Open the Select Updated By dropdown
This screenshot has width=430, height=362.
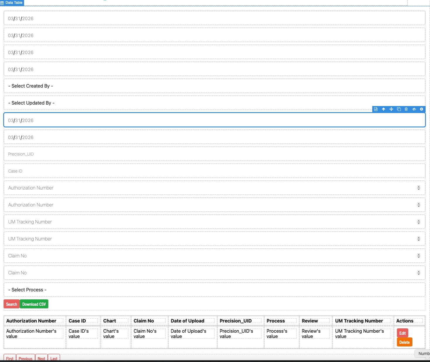214,103
